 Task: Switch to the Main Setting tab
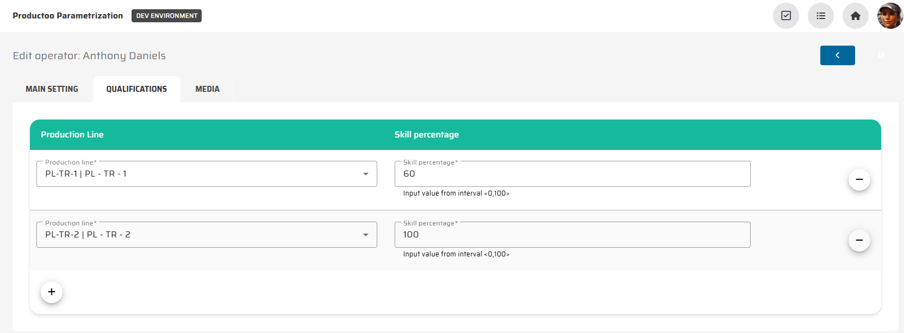click(x=52, y=89)
